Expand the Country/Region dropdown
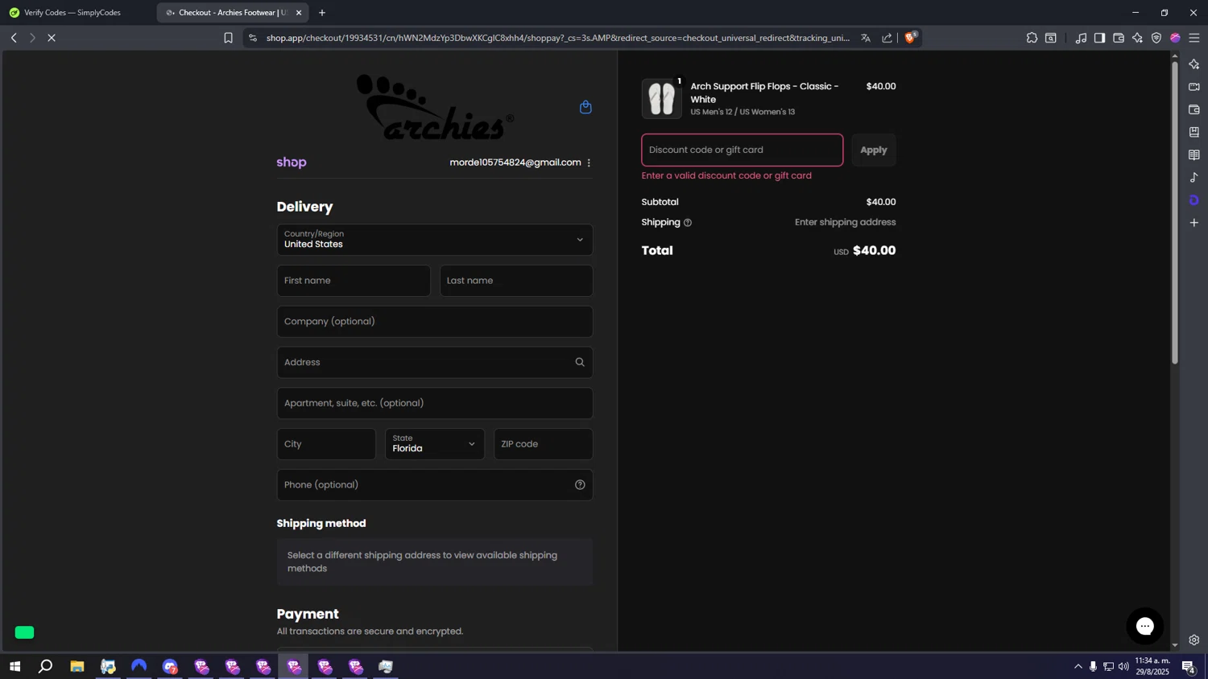The width and height of the screenshot is (1208, 679). (x=435, y=240)
